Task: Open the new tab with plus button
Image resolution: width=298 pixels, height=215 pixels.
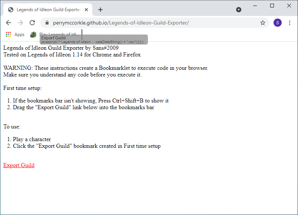Action: [x=100, y=10]
